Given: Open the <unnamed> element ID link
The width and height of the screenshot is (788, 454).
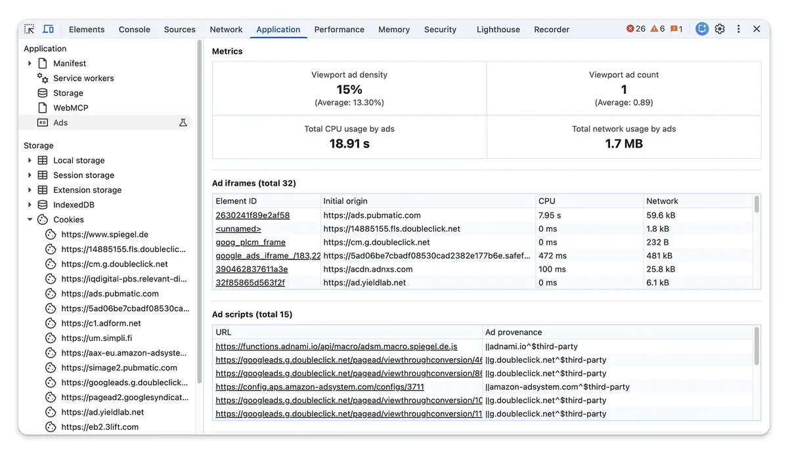Looking at the screenshot, I should click(238, 229).
